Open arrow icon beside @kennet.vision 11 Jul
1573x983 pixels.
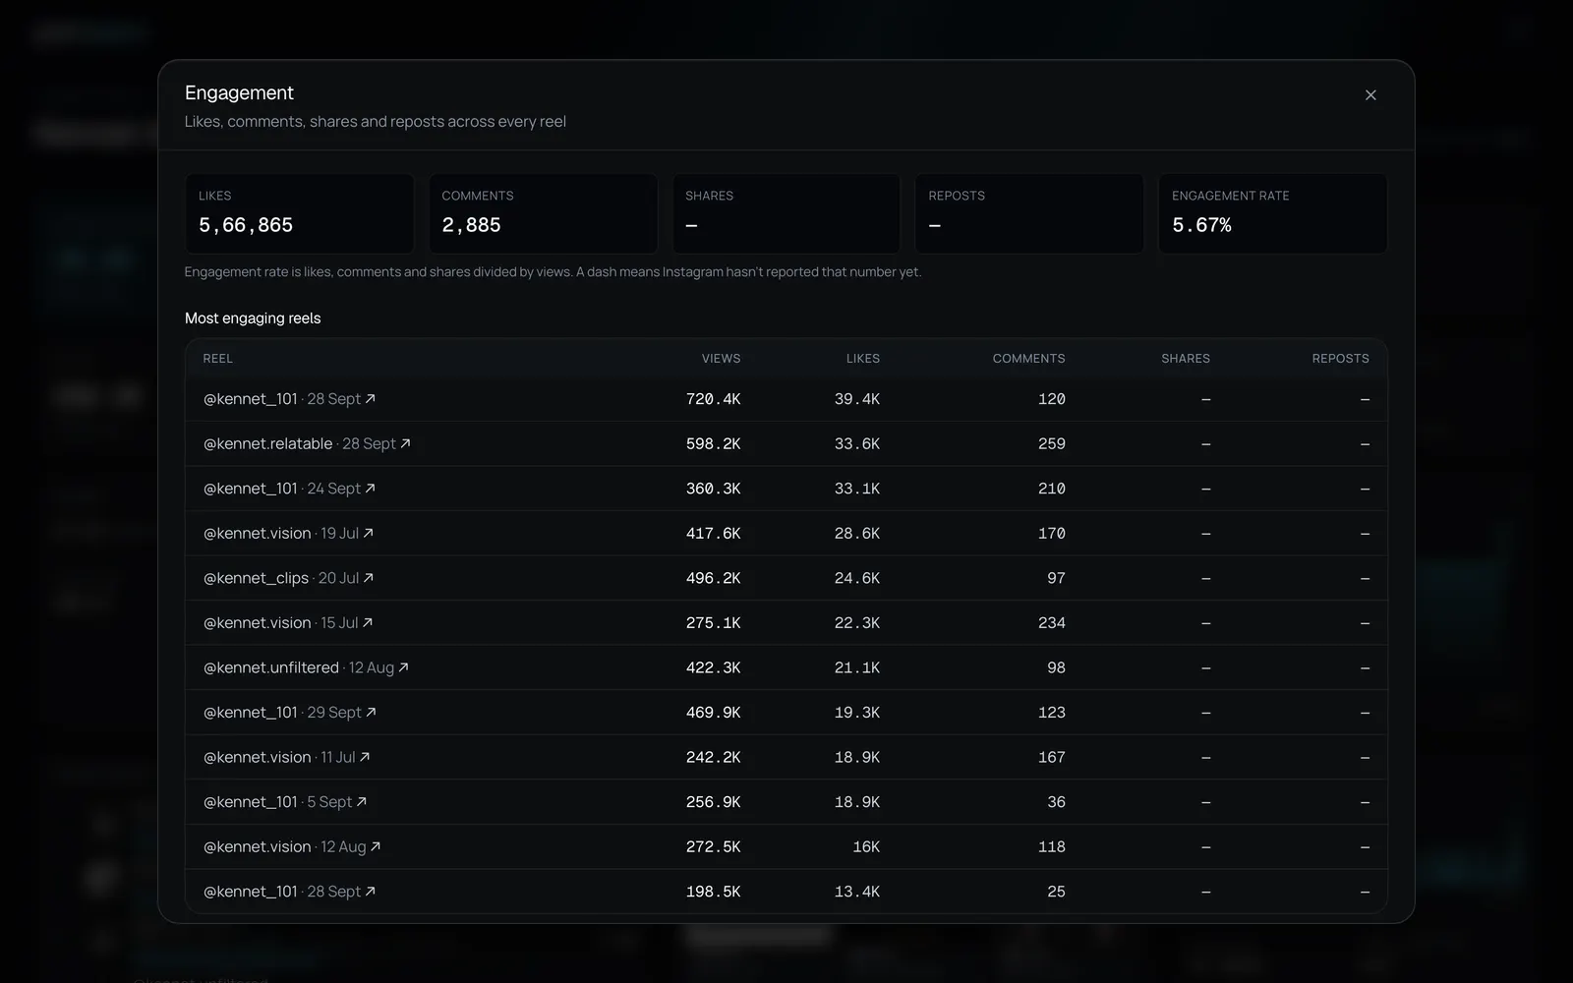point(365,757)
